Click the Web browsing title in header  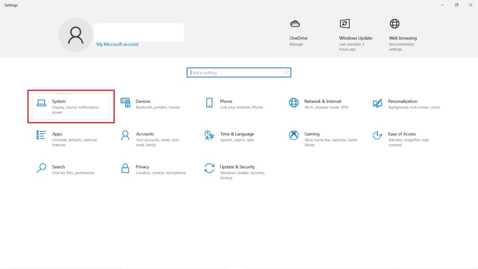[403, 38]
